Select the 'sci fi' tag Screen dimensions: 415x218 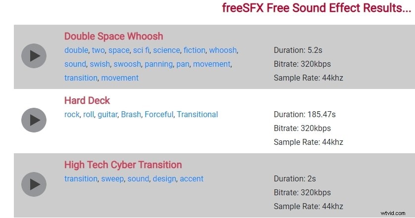(x=141, y=50)
